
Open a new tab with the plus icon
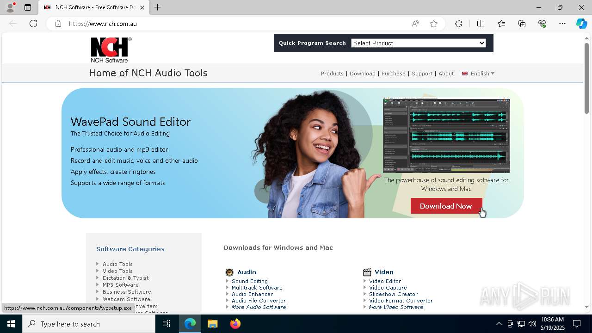(158, 7)
